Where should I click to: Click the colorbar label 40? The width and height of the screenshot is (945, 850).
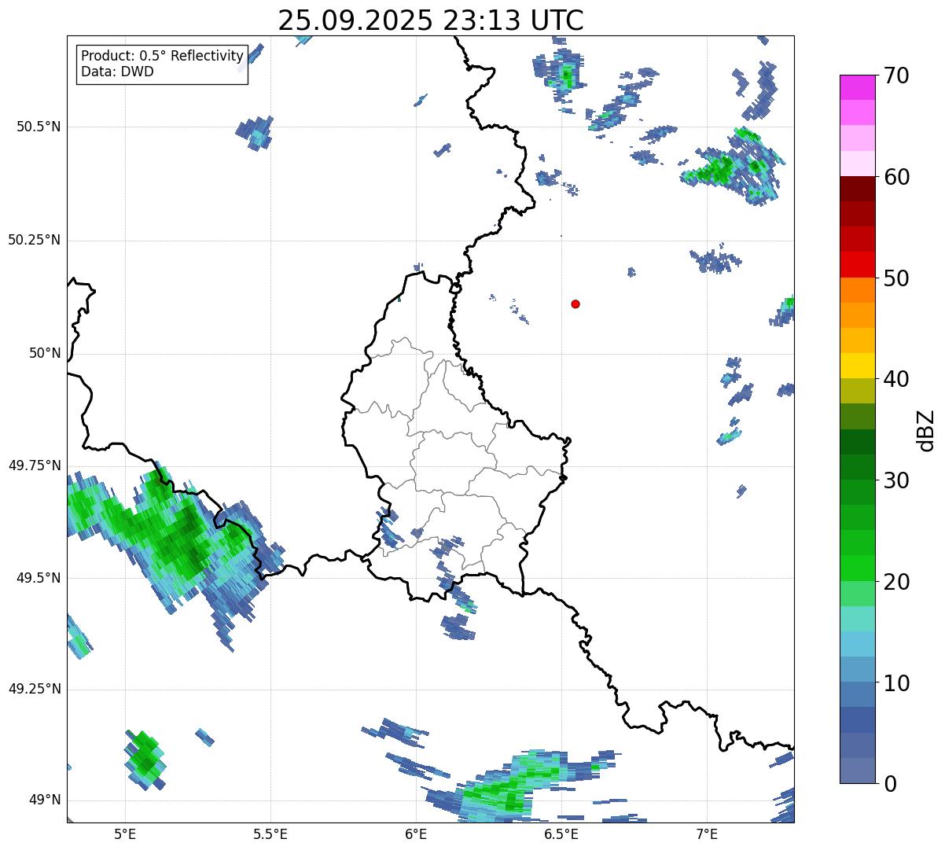[896, 379]
